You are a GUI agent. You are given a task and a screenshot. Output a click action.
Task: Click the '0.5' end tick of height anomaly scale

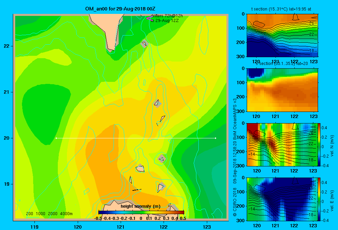click(183, 218)
